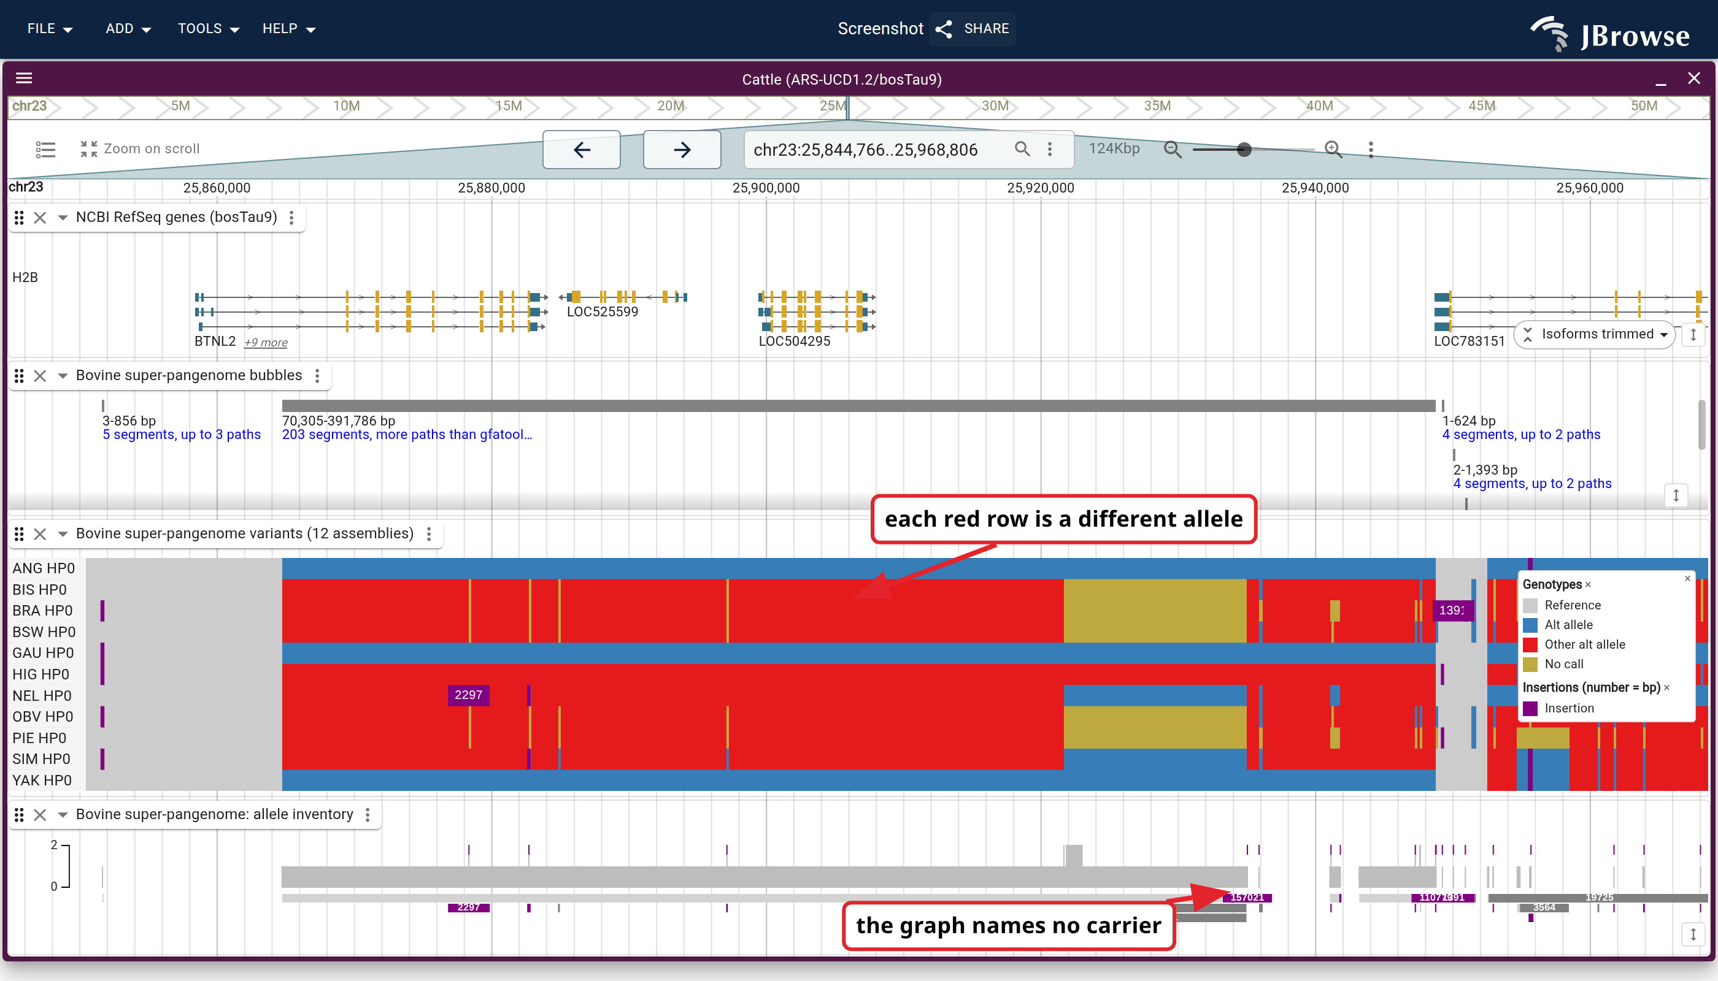The width and height of the screenshot is (1718, 981).
Task: Select the ANG HP0 sample row label
Action: click(44, 568)
